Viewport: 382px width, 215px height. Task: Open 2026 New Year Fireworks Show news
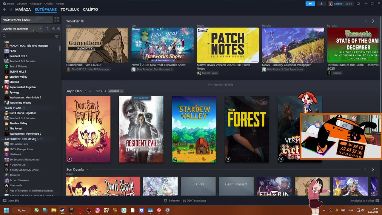click(162, 45)
